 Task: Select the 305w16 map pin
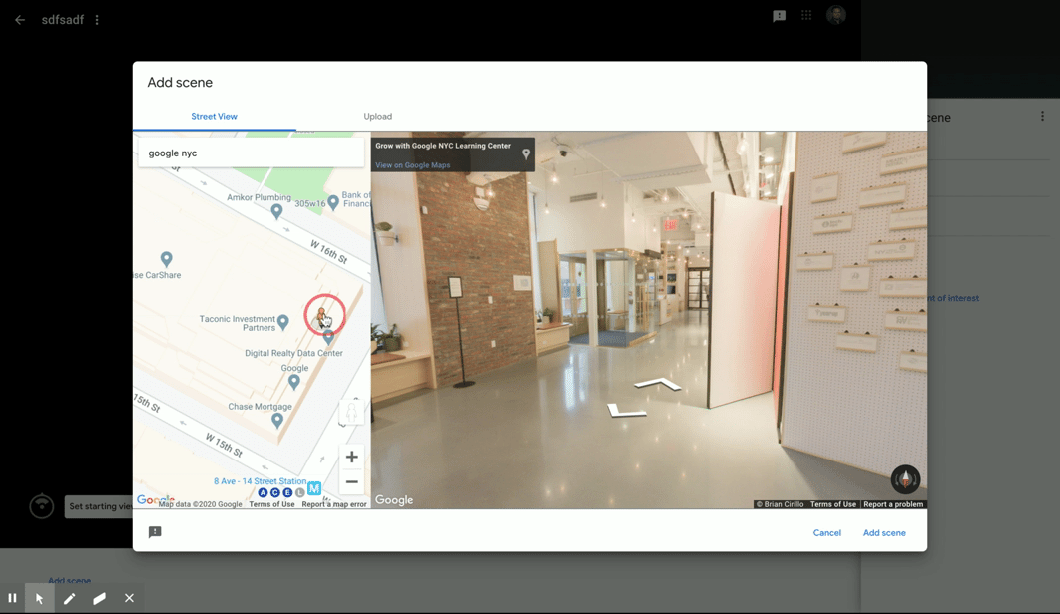click(x=333, y=203)
